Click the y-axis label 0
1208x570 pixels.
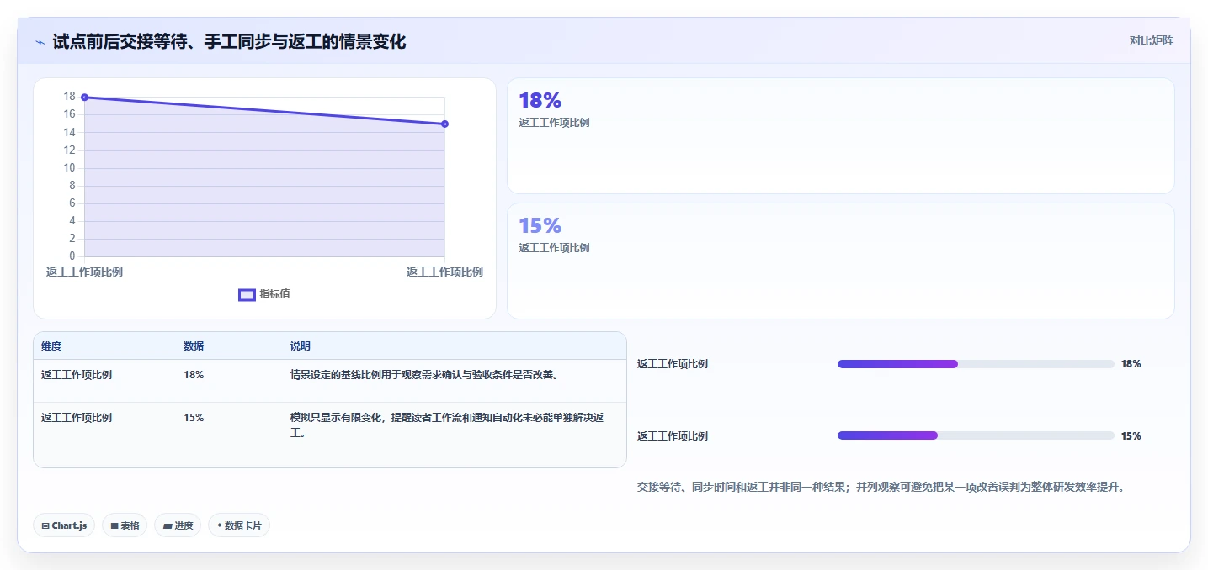pos(72,256)
